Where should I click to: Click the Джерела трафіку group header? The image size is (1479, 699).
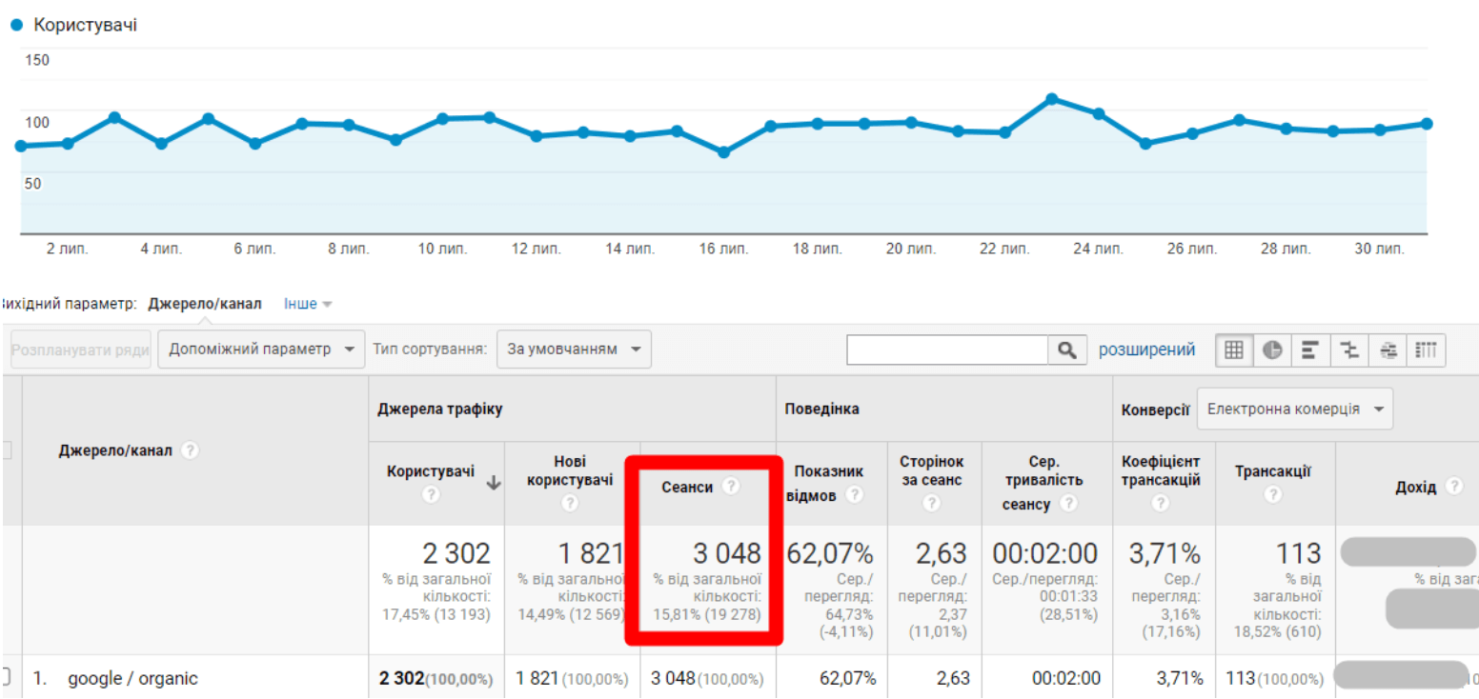coord(440,409)
